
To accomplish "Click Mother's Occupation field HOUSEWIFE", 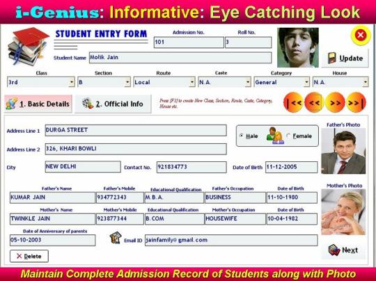I will pos(235,218).
